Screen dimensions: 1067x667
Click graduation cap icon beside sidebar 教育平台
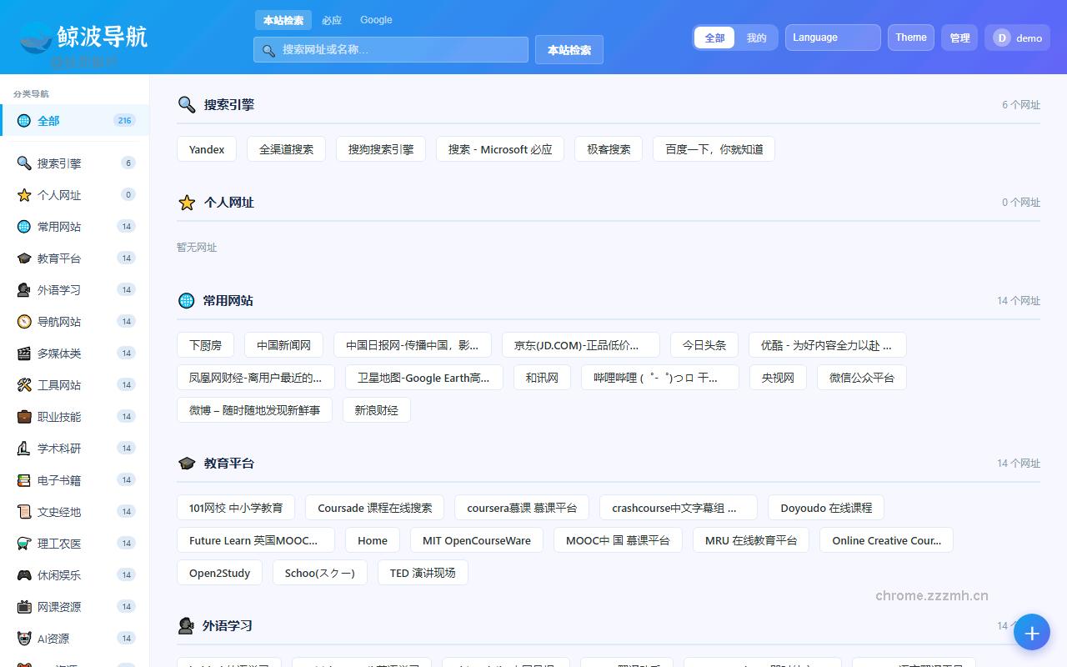[x=24, y=258]
